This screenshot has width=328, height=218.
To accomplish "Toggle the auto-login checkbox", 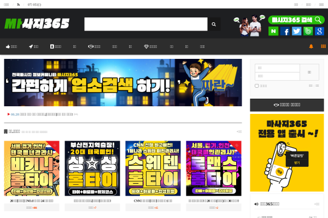I will pos(257,86).
